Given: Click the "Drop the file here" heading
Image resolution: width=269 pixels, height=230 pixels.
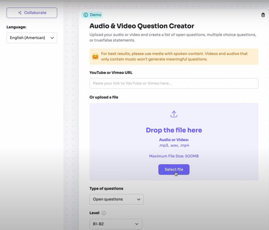Looking at the screenshot, I should point(174,130).
